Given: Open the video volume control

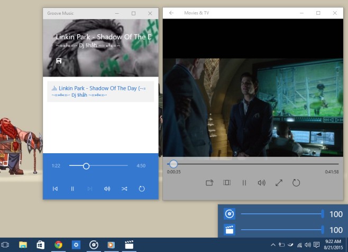Looking at the screenshot, I should click(261, 183).
